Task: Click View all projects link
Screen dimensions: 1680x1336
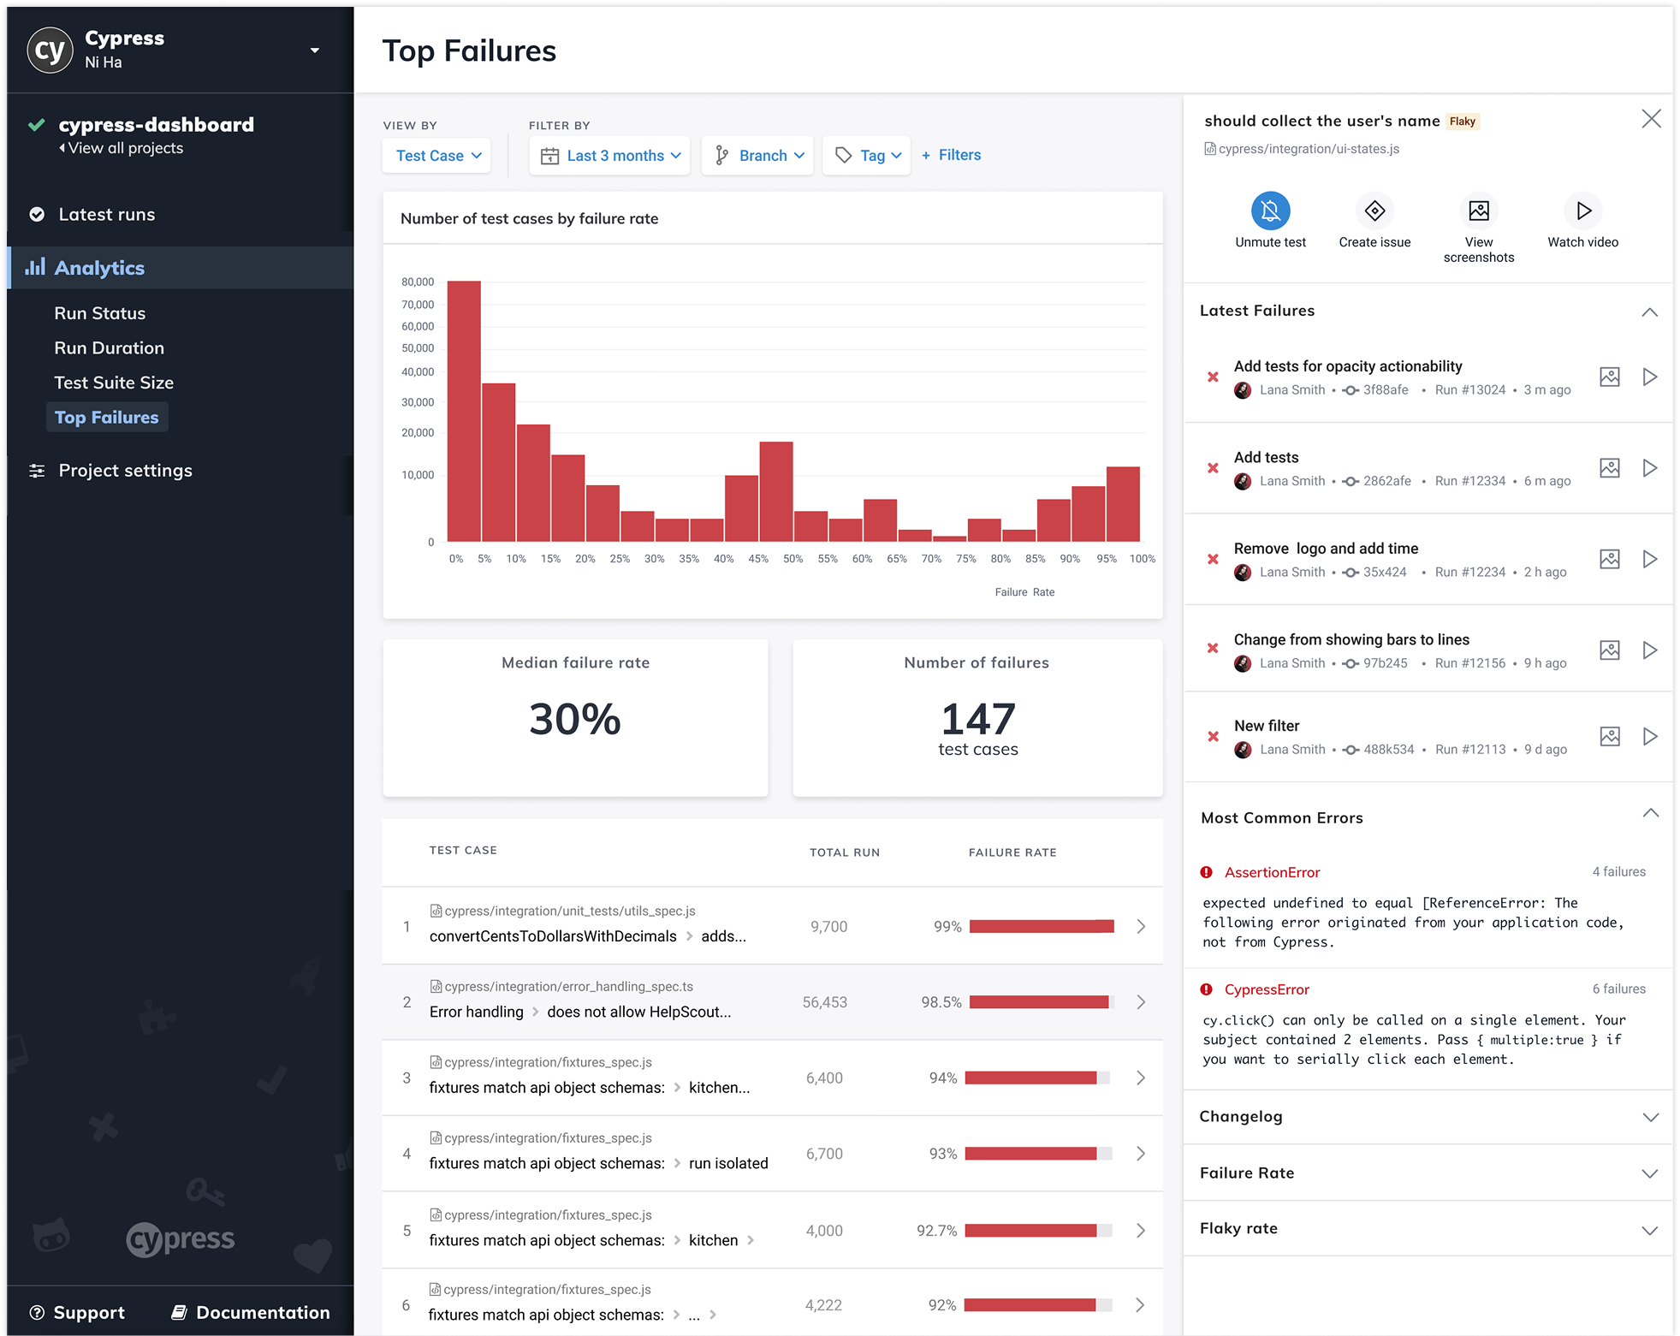Action: [x=125, y=148]
